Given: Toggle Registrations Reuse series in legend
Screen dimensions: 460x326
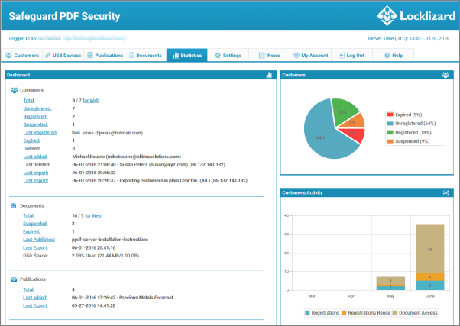Looking at the screenshot, I should tap(366, 313).
